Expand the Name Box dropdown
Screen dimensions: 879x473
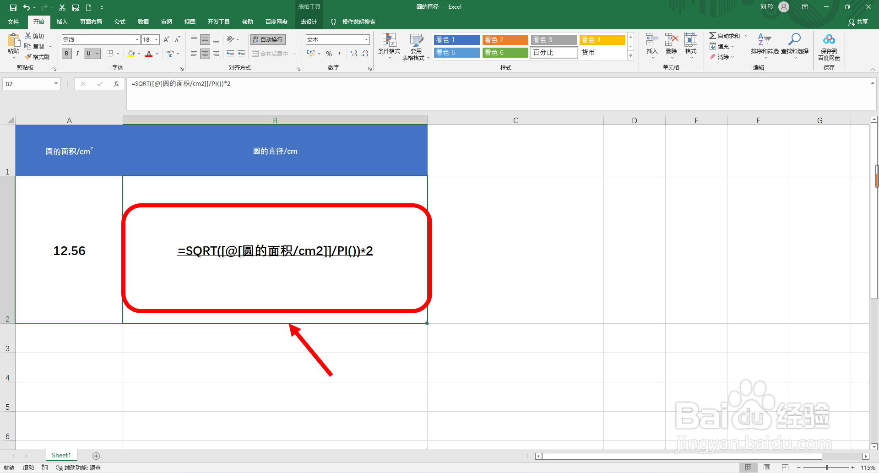pyautogui.click(x=56, y=84)
